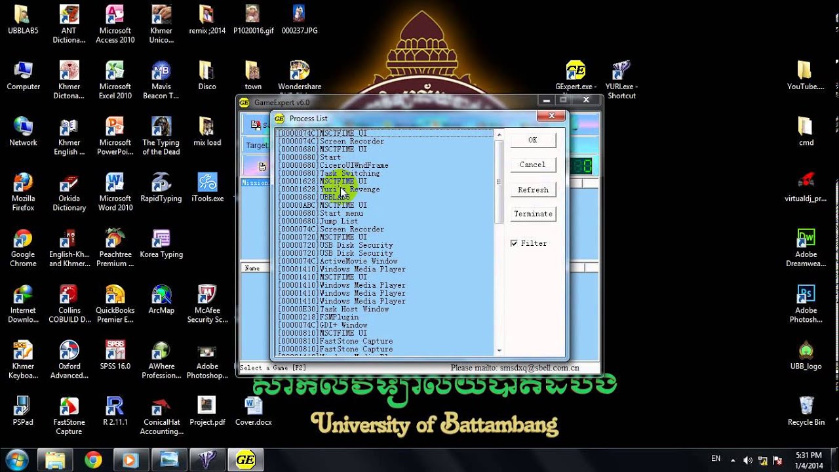The image size is (839, 472).
Task: Open the town folder on desktop
Action: coord(254,75)
